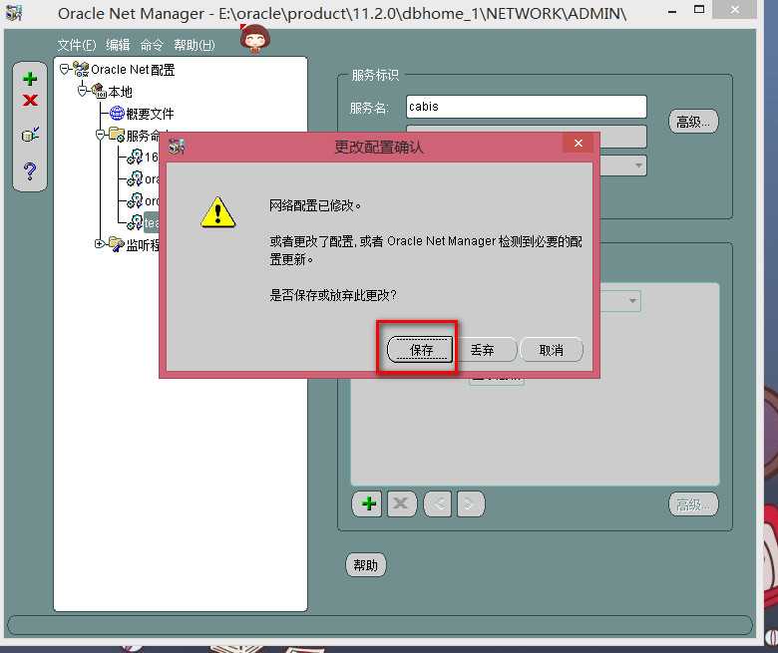Select the service entry starting with orc
Image resolution: width=778 pixels, height=653 pixels.
pyautogui.click(x=152, y=200)
